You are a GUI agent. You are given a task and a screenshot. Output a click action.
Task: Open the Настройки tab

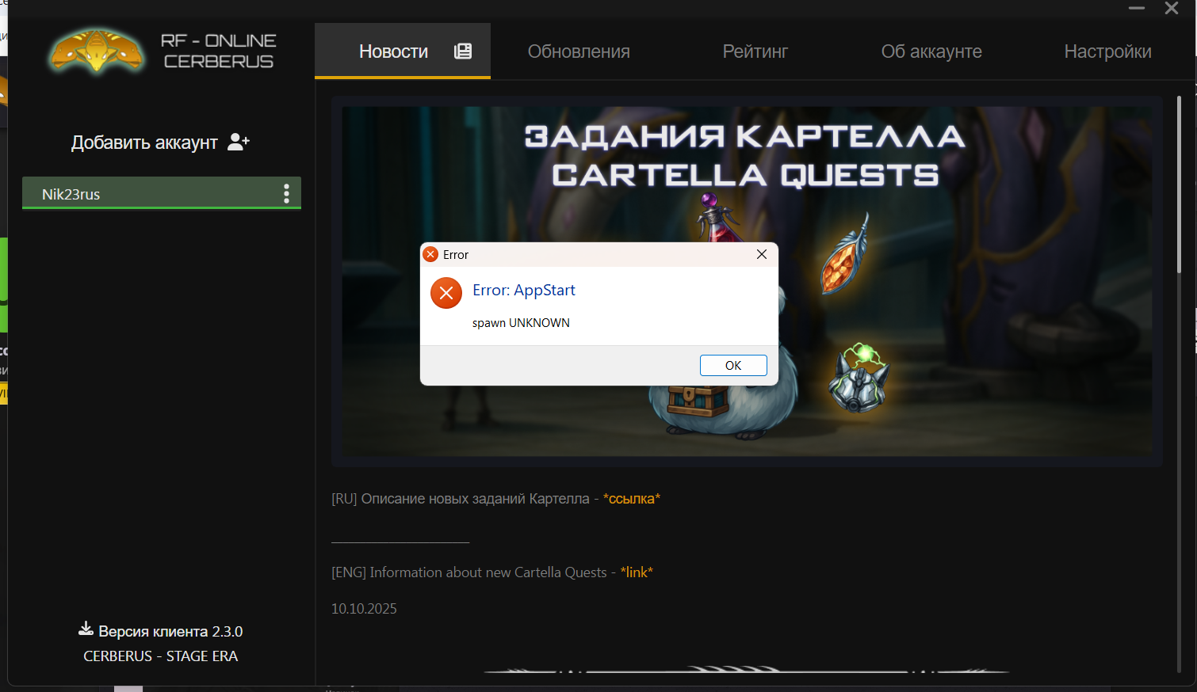(1107, 51)
